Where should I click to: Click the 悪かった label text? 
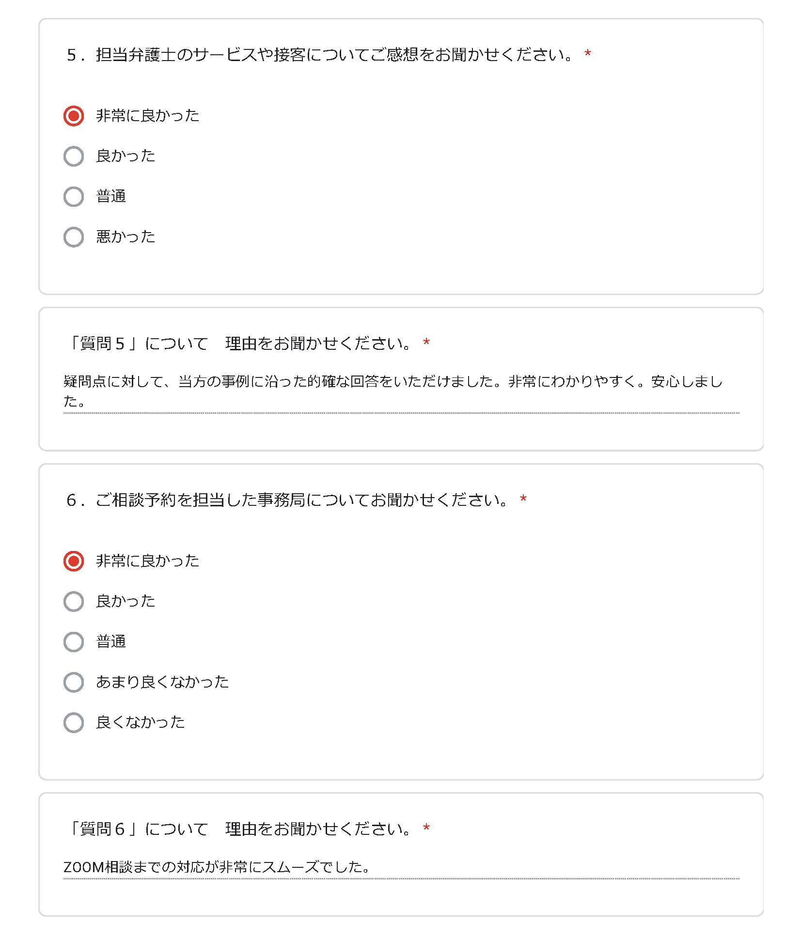[126, 237]
